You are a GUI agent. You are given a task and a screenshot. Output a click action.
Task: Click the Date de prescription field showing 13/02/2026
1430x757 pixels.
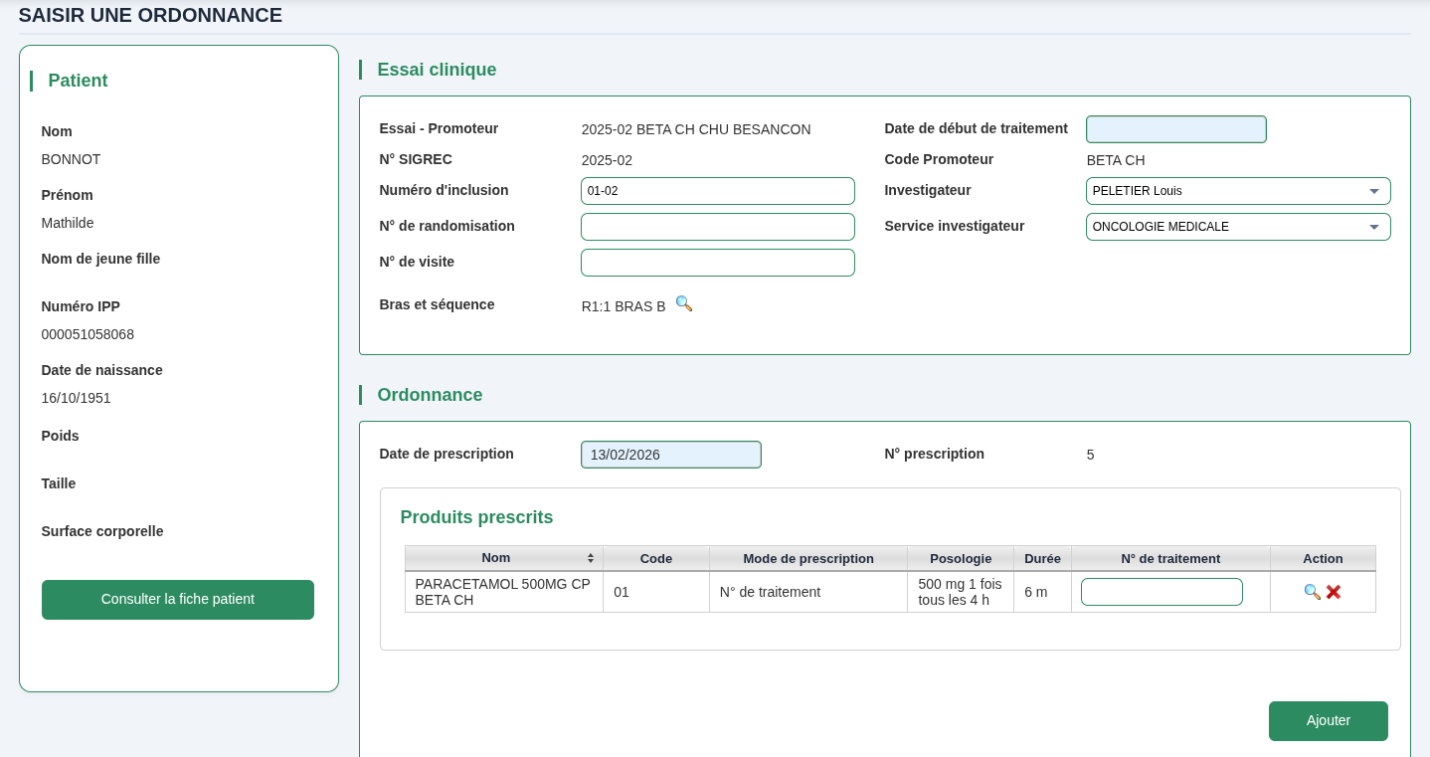pos(671,455)
